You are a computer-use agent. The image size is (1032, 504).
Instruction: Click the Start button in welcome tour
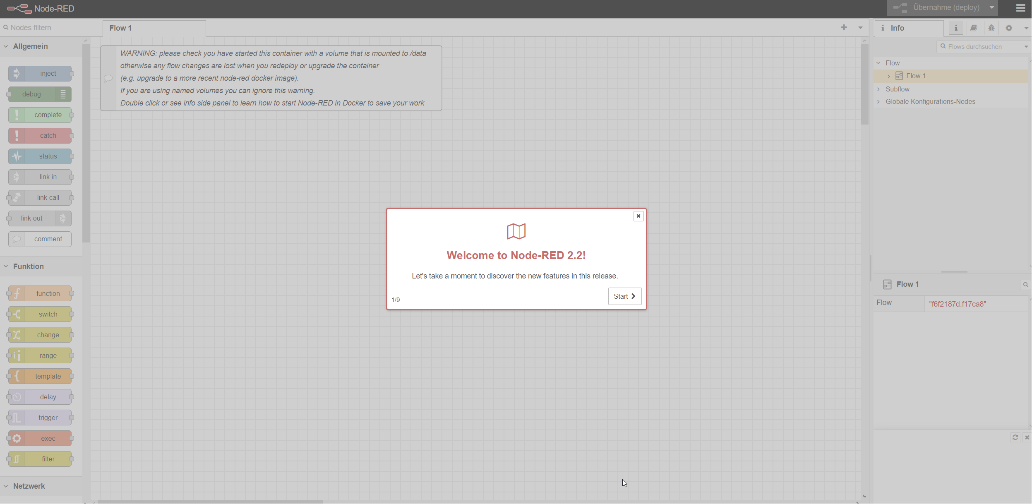(624, 296)
